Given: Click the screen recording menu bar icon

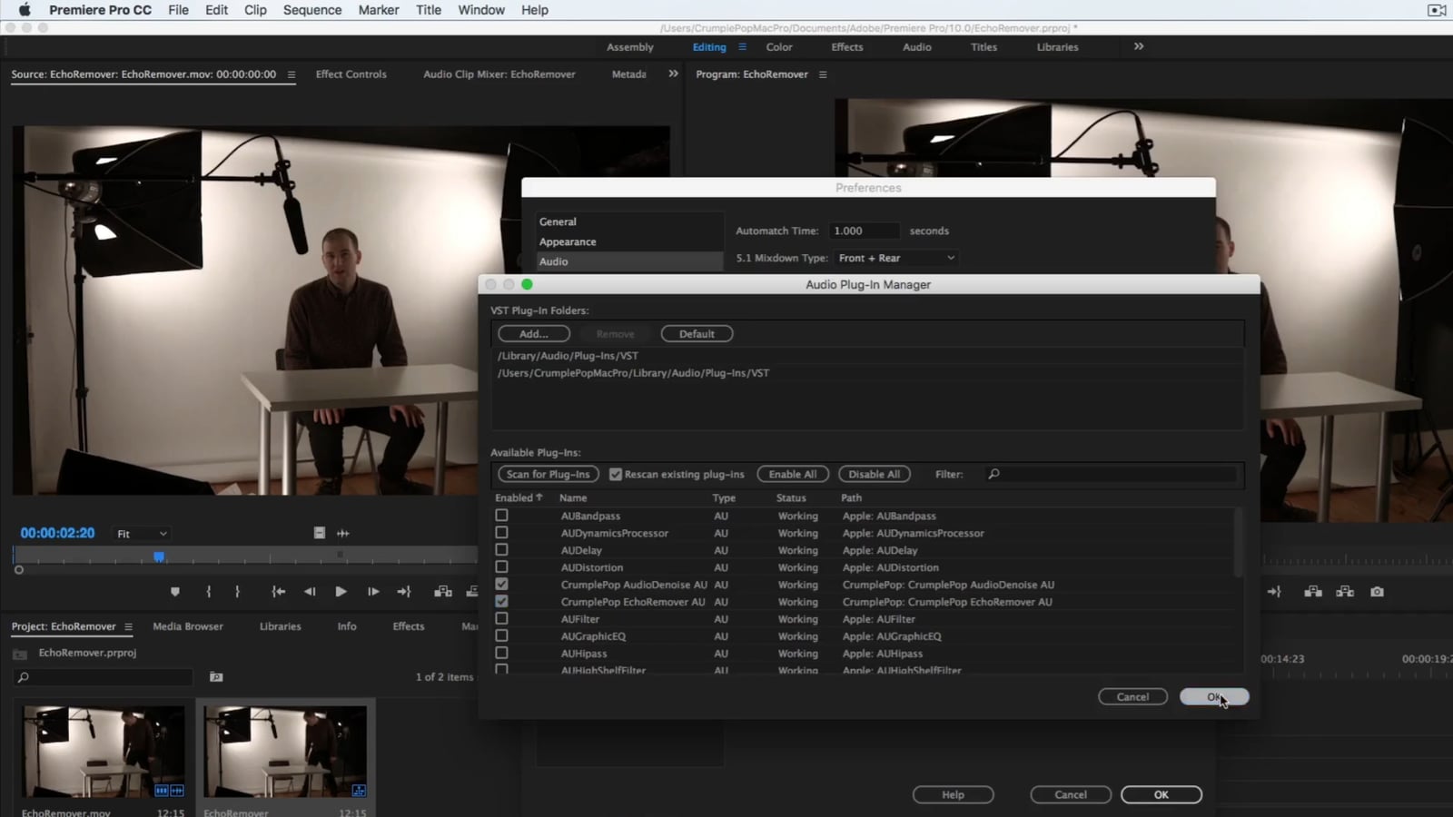Looking at the screenshot, I should [x=1437, y=10].
